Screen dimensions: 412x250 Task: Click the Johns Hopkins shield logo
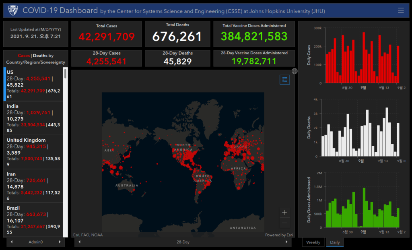pyautogui.click(x=13, y=10)
